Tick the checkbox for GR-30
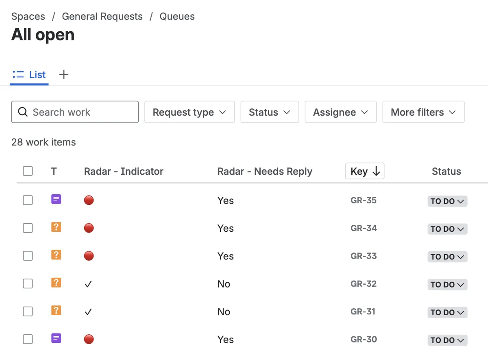This screenshot has height=360, width=488. point(28,339)
